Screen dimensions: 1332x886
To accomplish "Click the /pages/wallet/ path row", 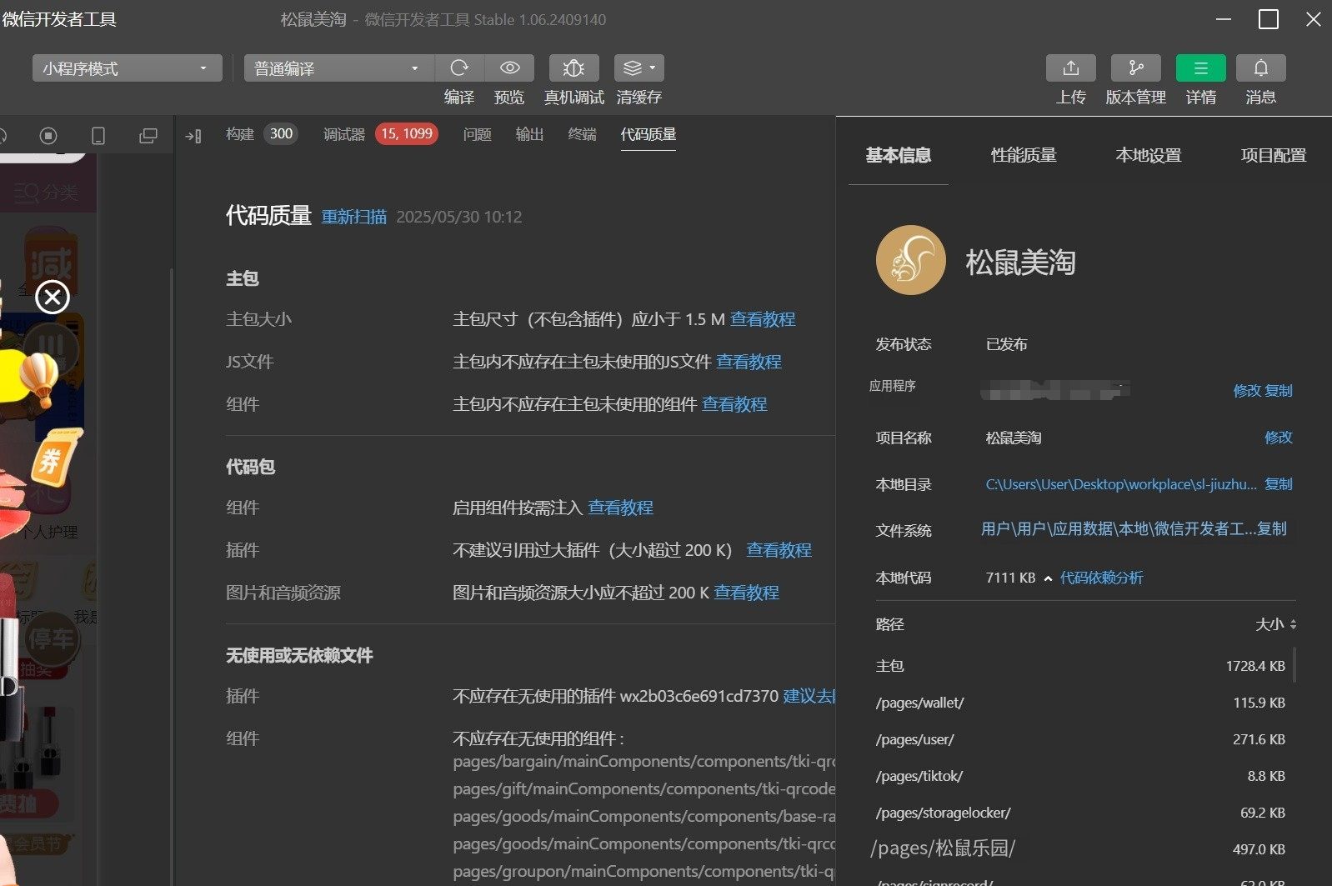I will point(1080,703).
